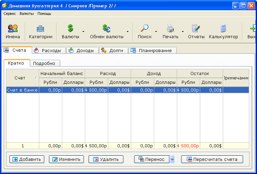Click the Поиск magnifier icon

pyautogui.click(x=145, y=28)
